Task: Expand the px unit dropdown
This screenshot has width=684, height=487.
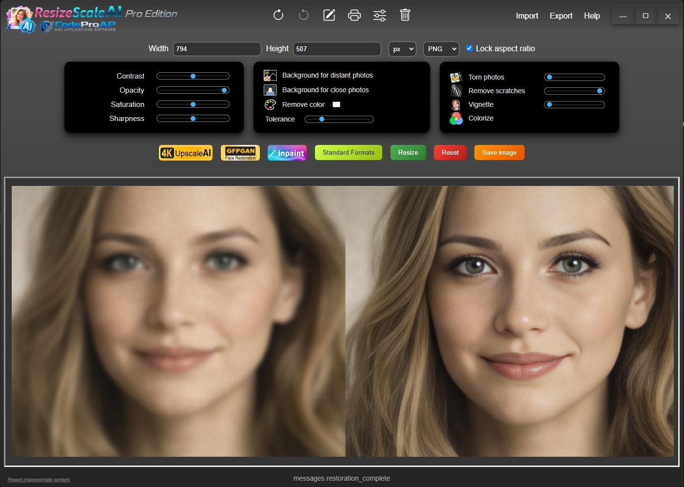Action: coord(402,49)
